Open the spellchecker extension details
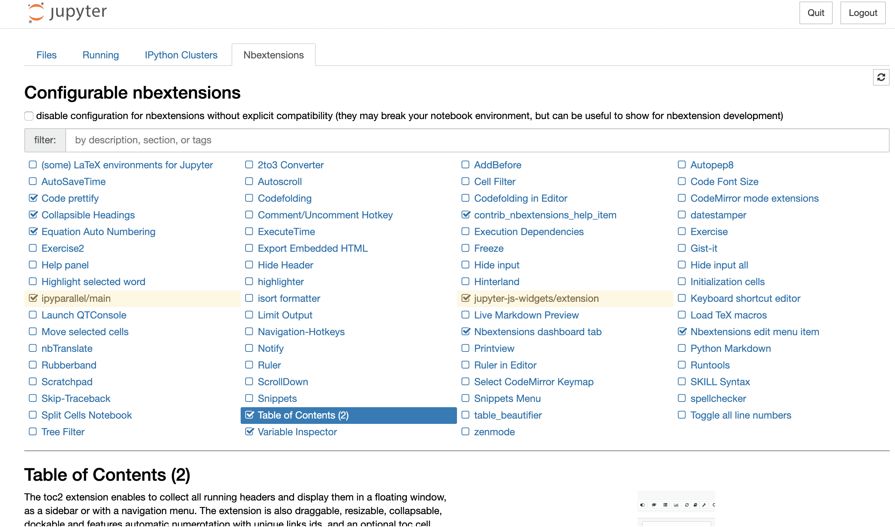The width and height of the screenshot is (895, 527). click(718, 398)
